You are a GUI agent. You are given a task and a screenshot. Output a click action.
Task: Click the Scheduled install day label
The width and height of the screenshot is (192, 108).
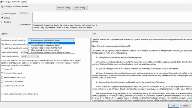click(x=10, y=52)
